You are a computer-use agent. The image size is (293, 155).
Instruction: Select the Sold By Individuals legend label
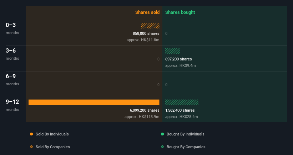click(x=52, y=134)
